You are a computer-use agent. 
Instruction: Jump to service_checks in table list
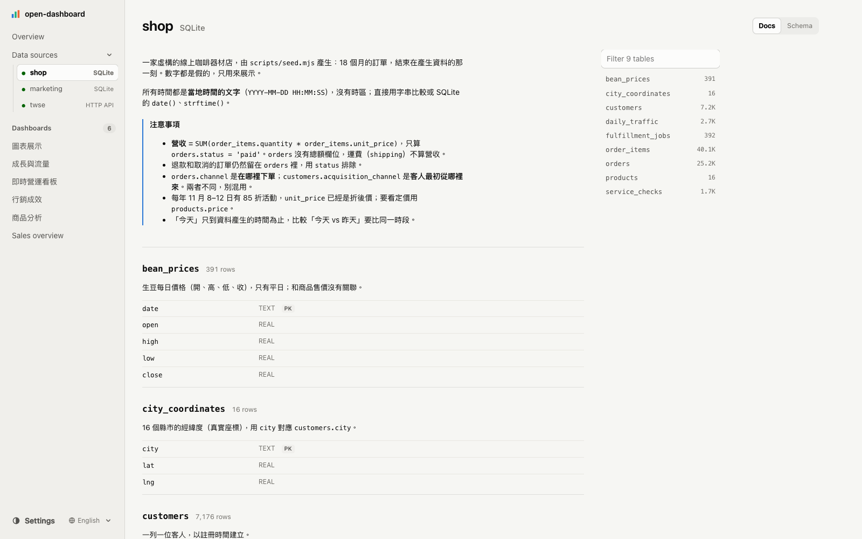click(x=660, y=191)
